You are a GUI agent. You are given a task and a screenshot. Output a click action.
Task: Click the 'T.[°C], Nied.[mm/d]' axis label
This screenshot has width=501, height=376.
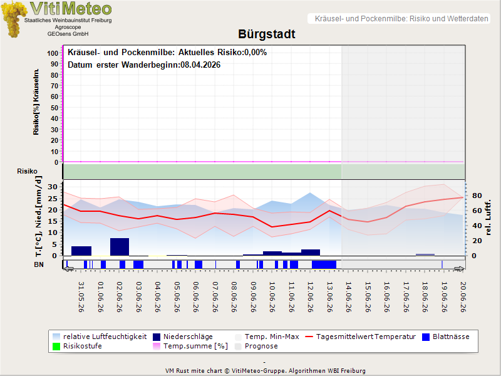38,216
